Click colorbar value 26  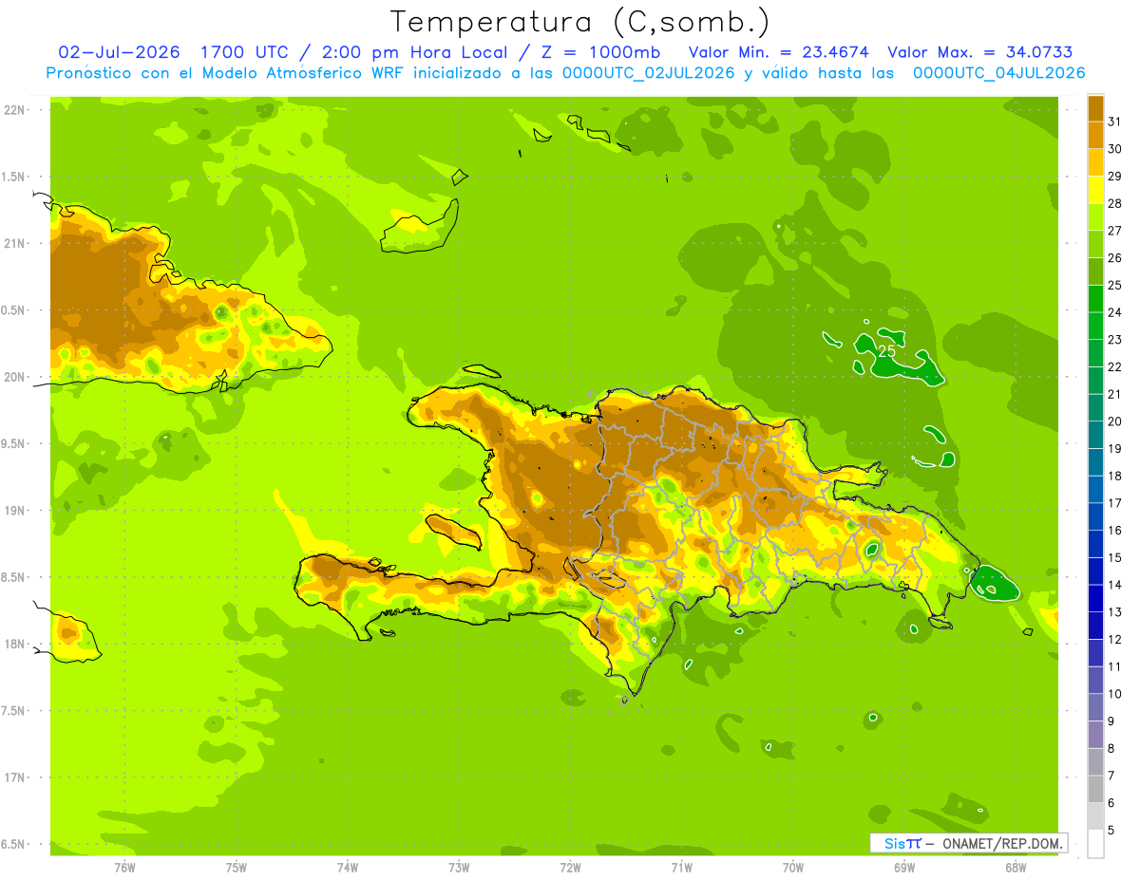click(1115, 257)
